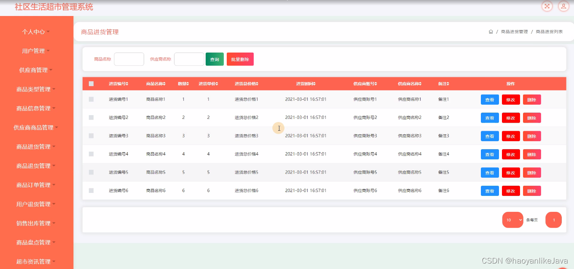Click 查看 button for 进货编号6 row
Screen dimensions: 574x269
coord(490,191)
